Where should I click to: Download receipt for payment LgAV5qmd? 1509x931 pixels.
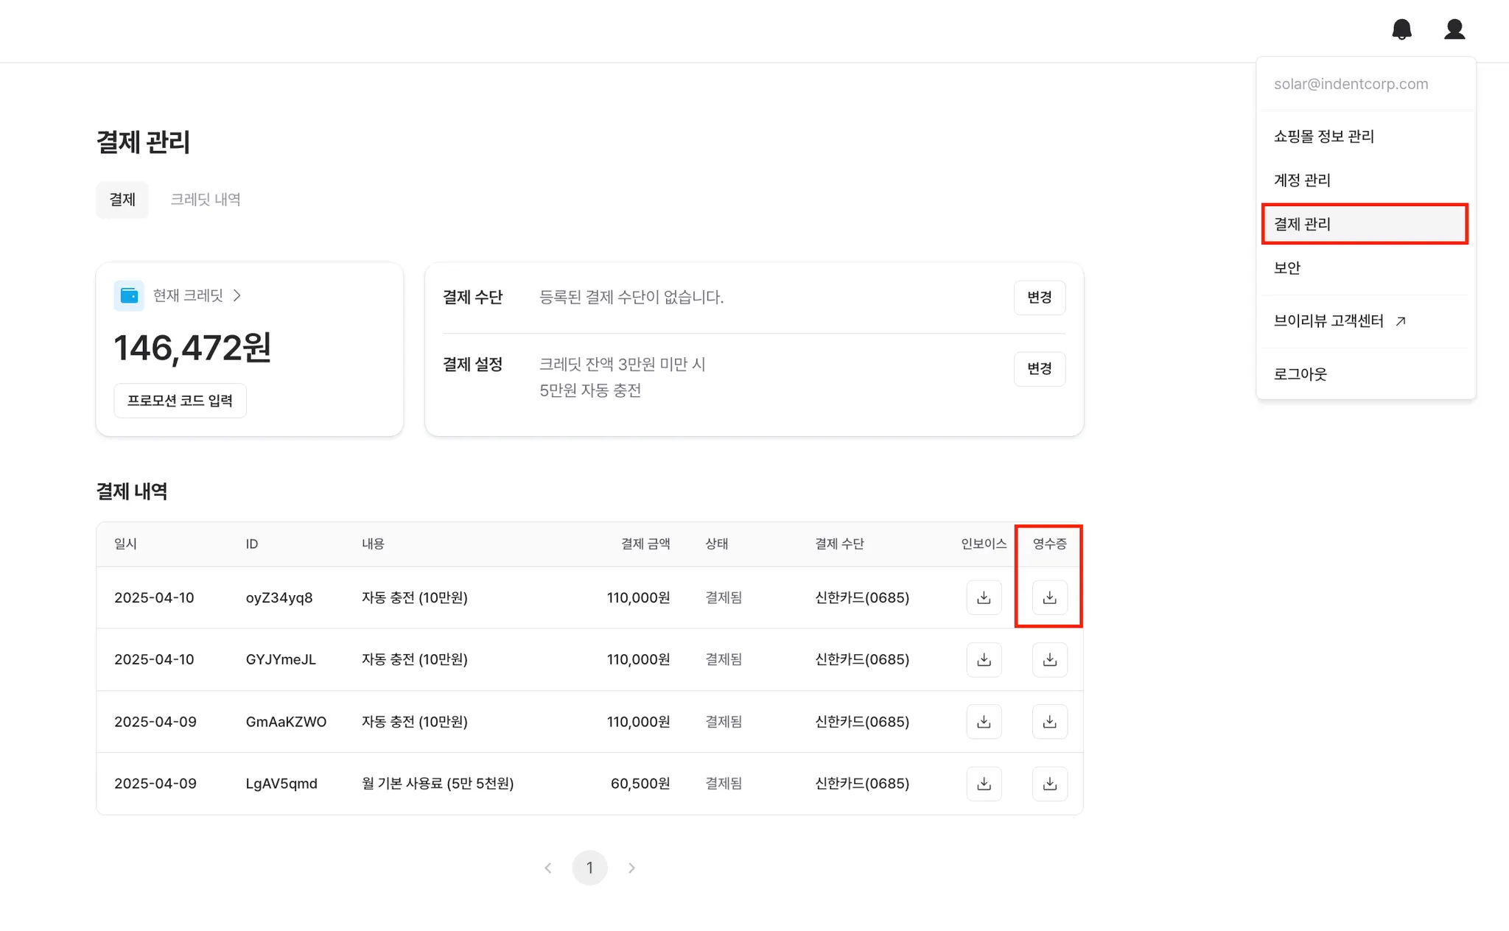(1049, 784)
